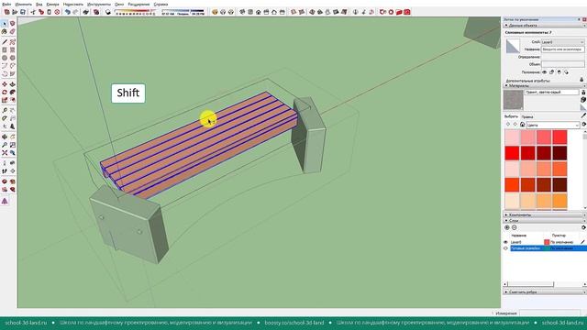This screenshot has width=587, height=330.
Task: Click the materials home icon
Action: click(x=522, y=125)
